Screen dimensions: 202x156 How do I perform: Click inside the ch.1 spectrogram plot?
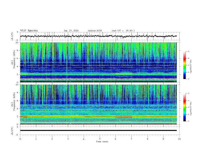(98, 62)
